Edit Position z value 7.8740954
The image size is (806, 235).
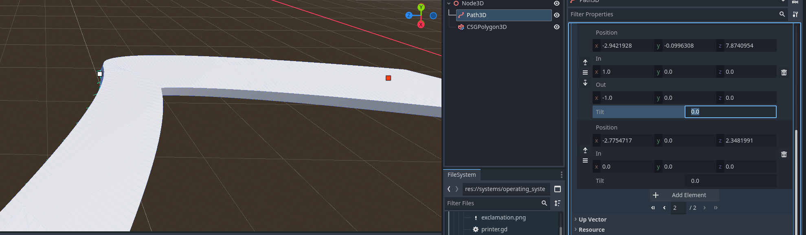747,46
